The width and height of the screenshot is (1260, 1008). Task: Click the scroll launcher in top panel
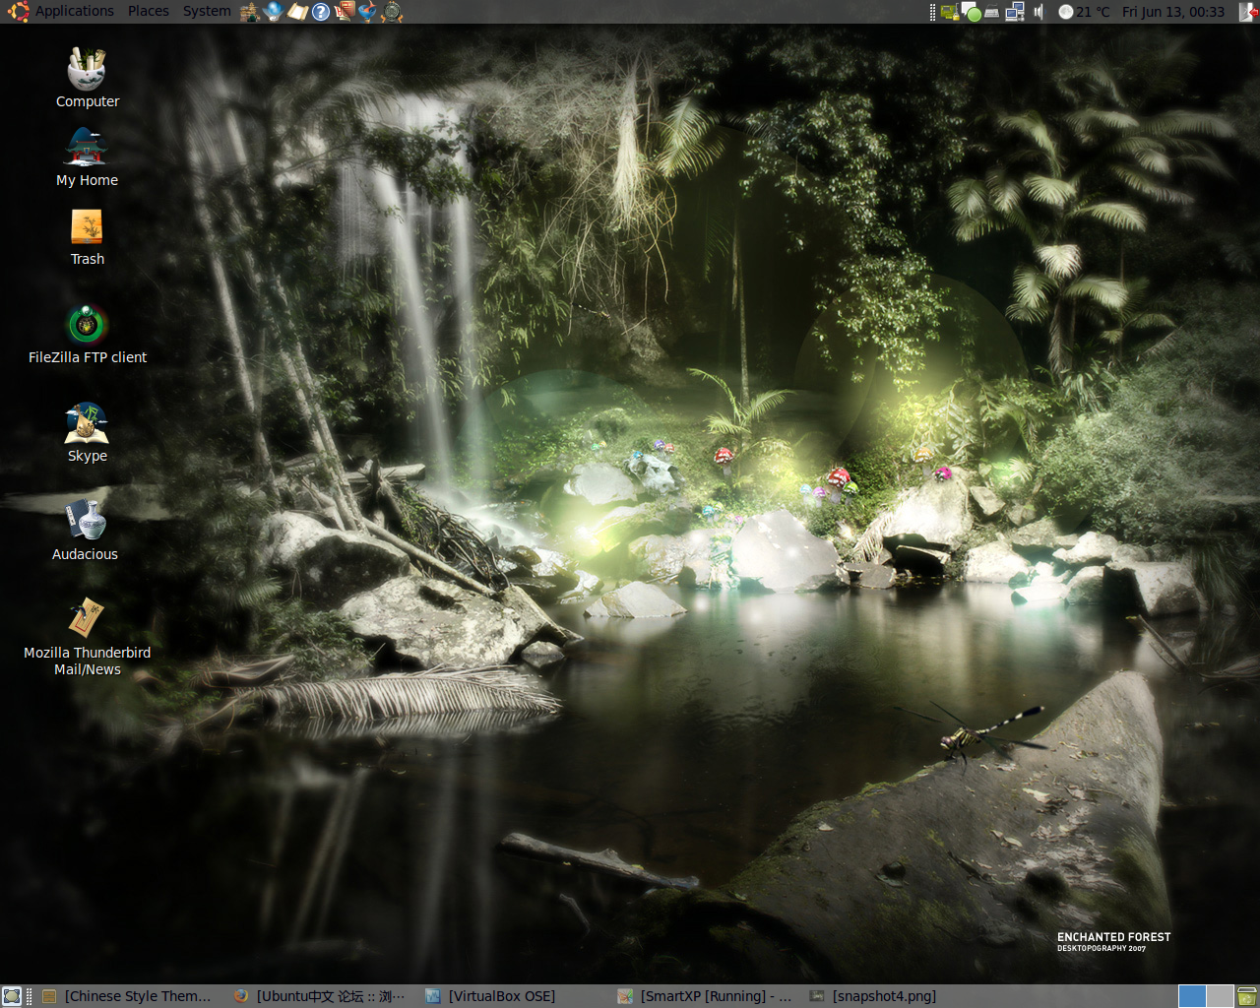[x=297, y=12]
